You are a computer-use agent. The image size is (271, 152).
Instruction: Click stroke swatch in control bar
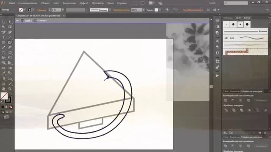click(30, 10)
